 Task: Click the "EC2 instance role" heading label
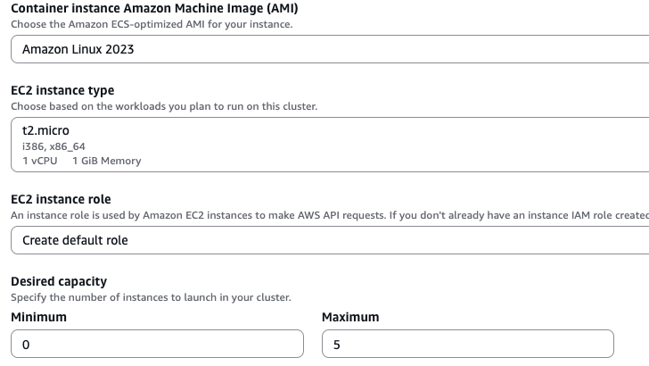(61, 199)
